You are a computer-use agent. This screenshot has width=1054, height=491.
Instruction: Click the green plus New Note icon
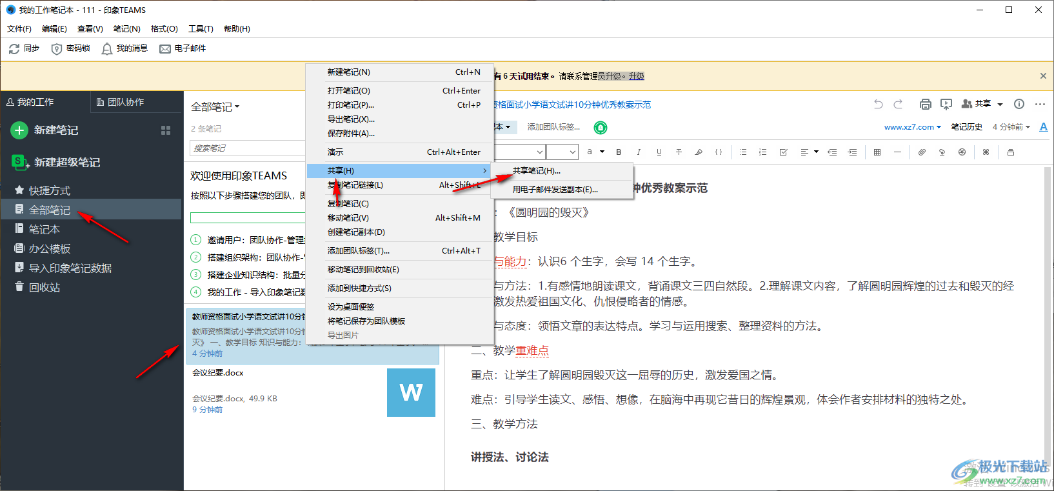(x=19, y=130)
